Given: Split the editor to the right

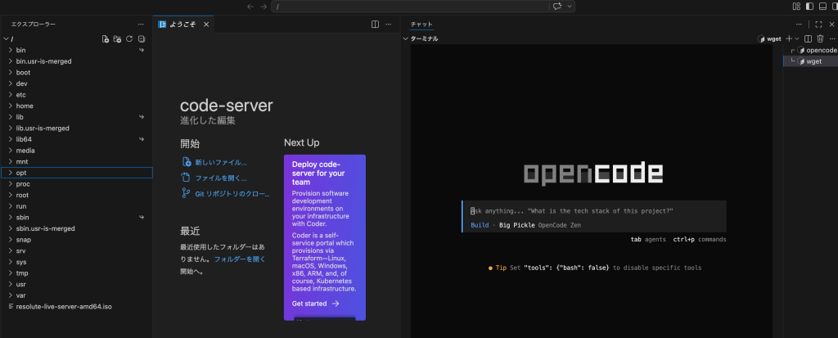Looking at the screenshot, I should (375, 25).
